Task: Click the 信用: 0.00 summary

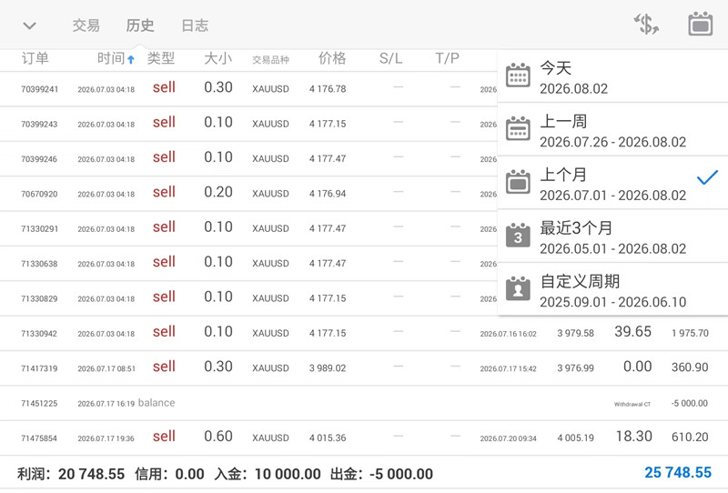Action: [x=169, y=474]
